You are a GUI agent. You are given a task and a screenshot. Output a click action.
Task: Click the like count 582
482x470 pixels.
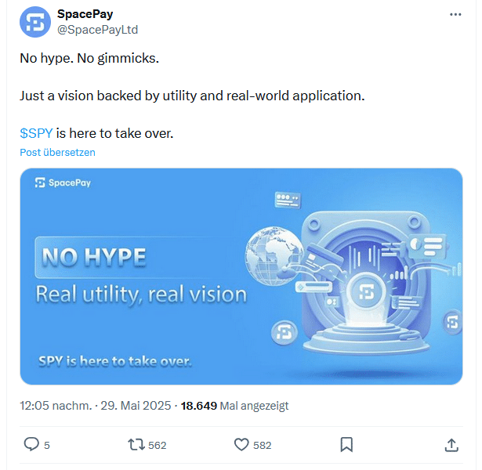click(x=263, y=445)
